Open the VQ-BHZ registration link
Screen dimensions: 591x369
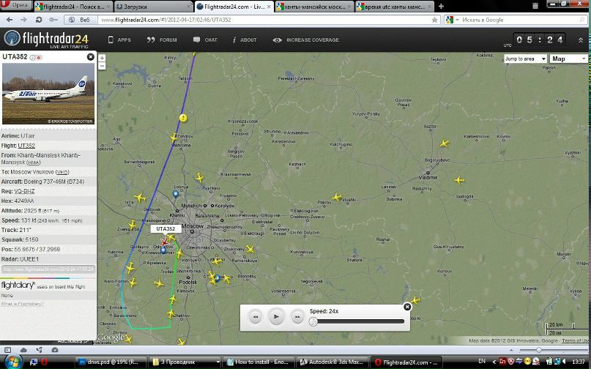(x=24, y=191)
